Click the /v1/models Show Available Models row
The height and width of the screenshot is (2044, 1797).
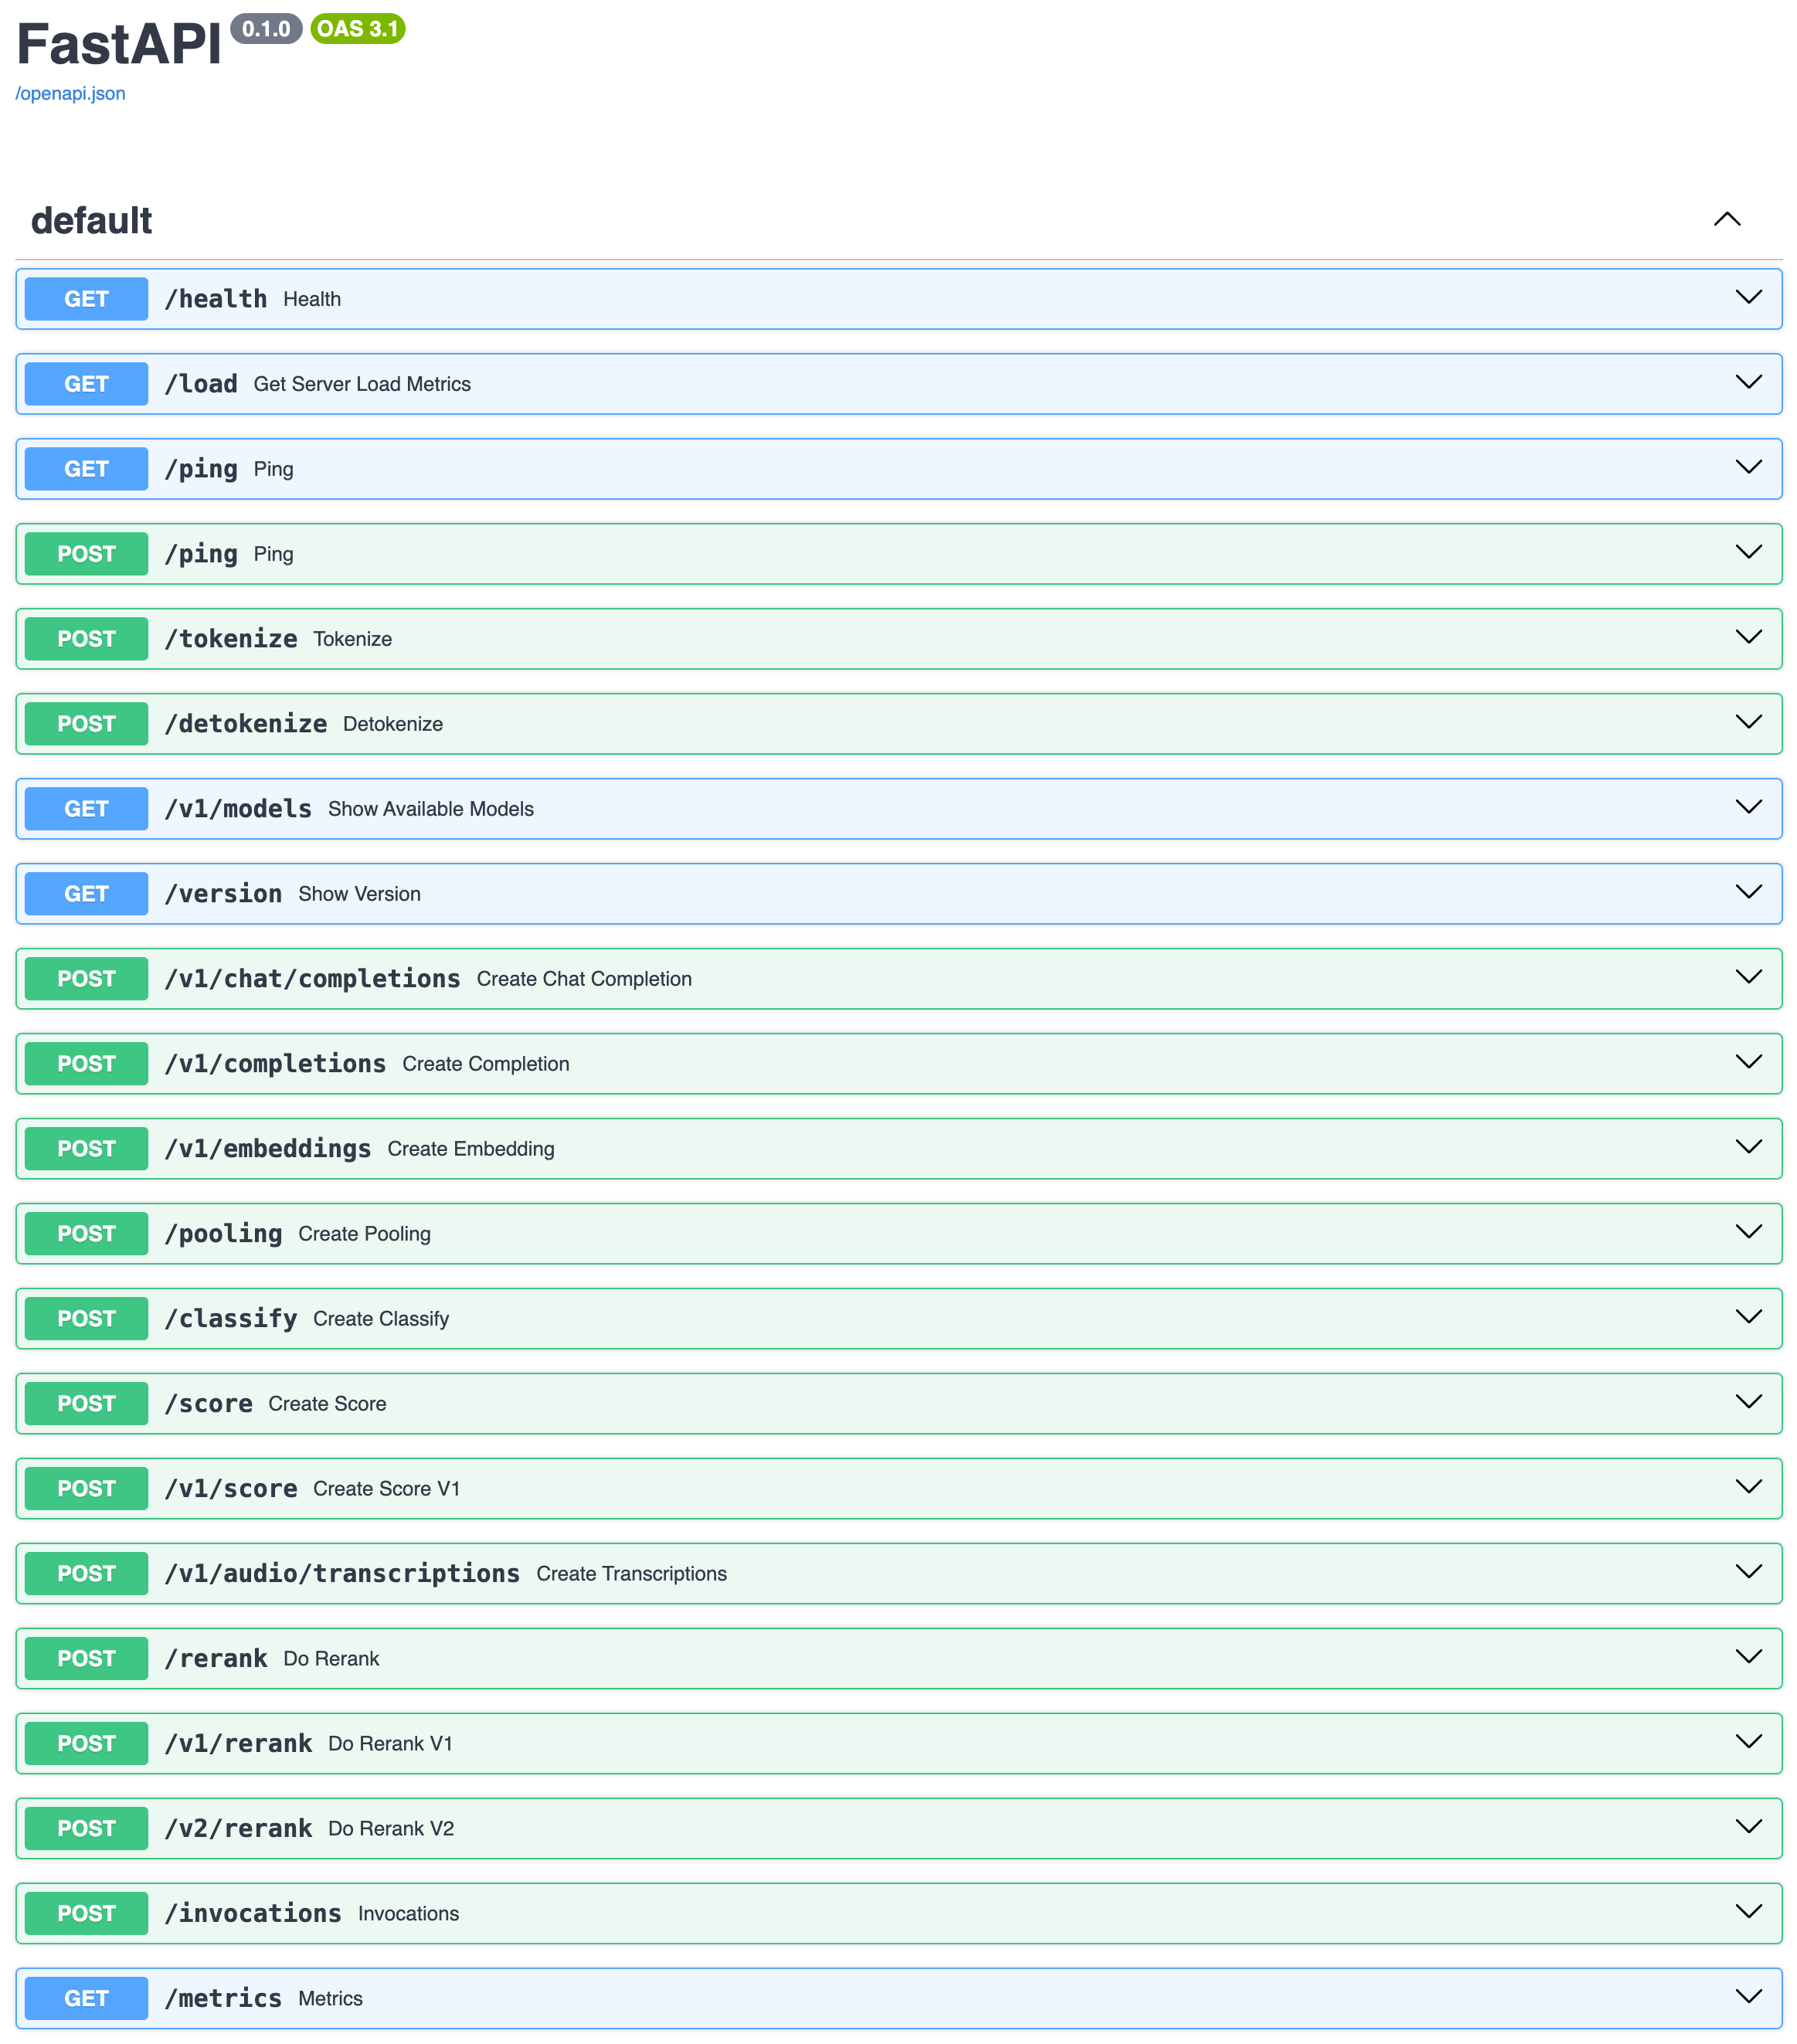tap(430, 808)
